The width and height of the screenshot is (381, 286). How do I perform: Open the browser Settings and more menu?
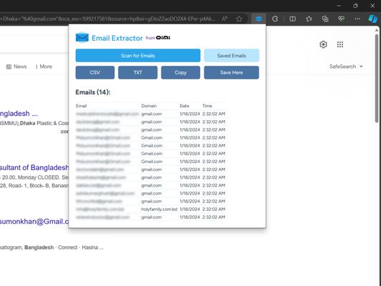click(357, 19)
